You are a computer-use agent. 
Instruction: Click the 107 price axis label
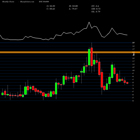click(x=133, y=67)
